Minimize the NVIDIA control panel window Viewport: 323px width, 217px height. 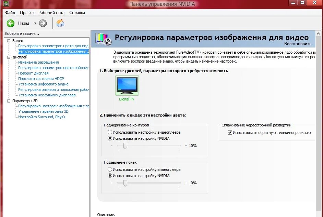pos(293,2)
